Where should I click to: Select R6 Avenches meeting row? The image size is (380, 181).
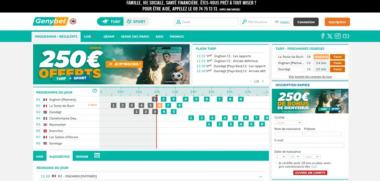point(66,131)
